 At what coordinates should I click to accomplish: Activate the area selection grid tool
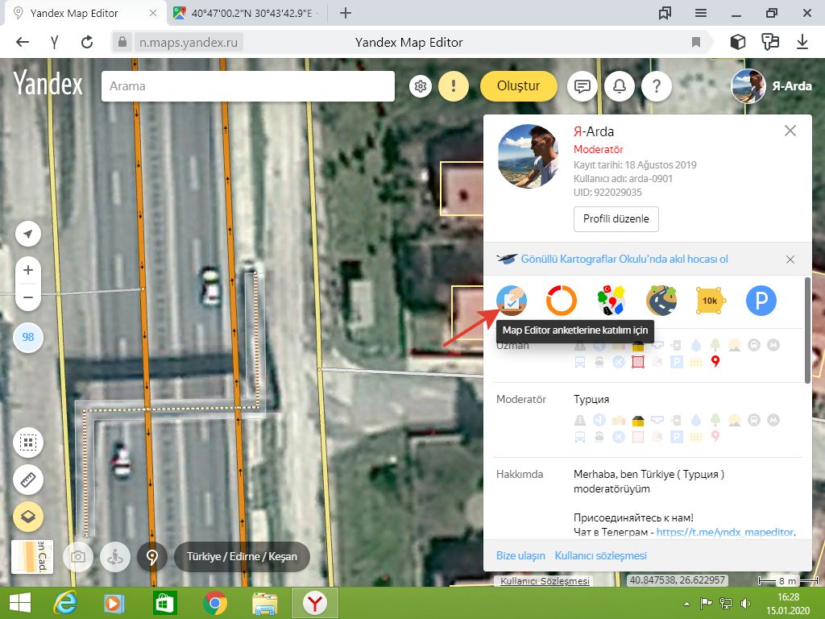coord(28,442)
